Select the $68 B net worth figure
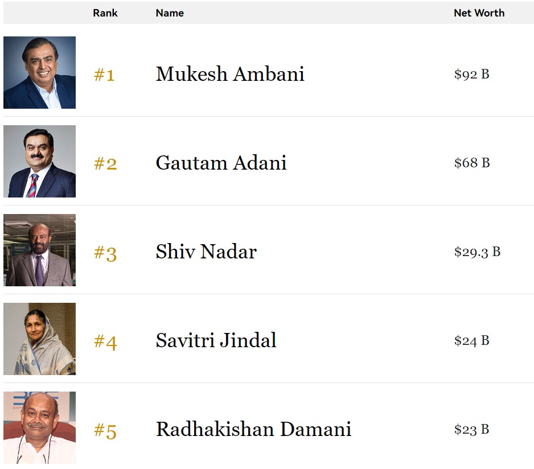The height and width of the screenshot is (469, 534). click(x=472, y=163)
